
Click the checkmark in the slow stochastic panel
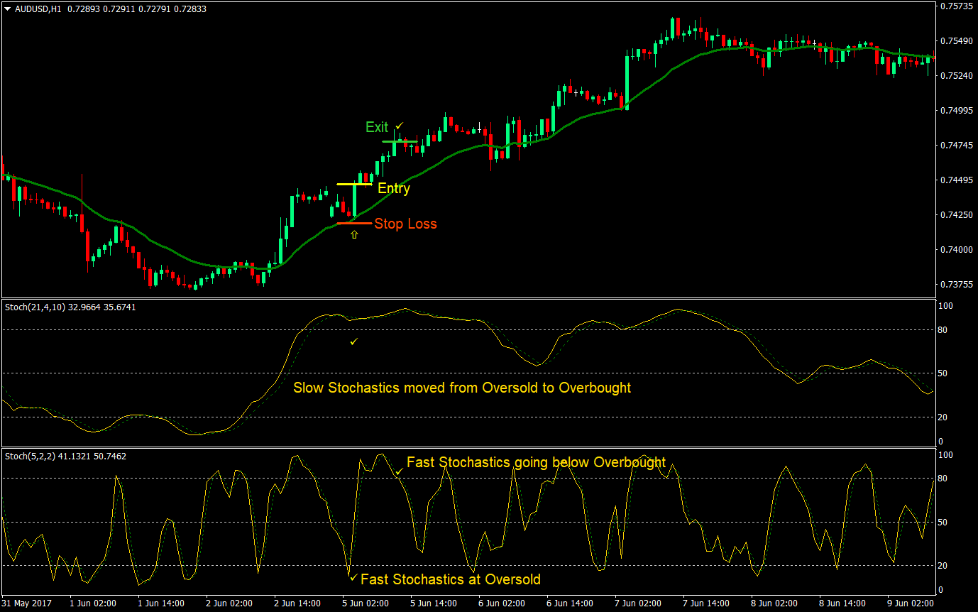(353, 341)
